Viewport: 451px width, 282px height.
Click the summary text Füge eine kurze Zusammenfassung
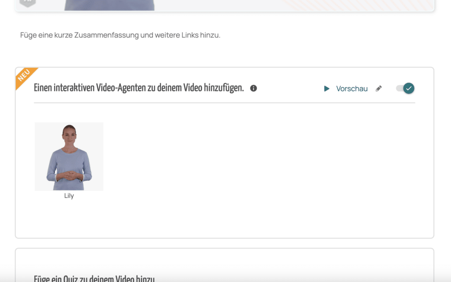[x=79, y=35]
